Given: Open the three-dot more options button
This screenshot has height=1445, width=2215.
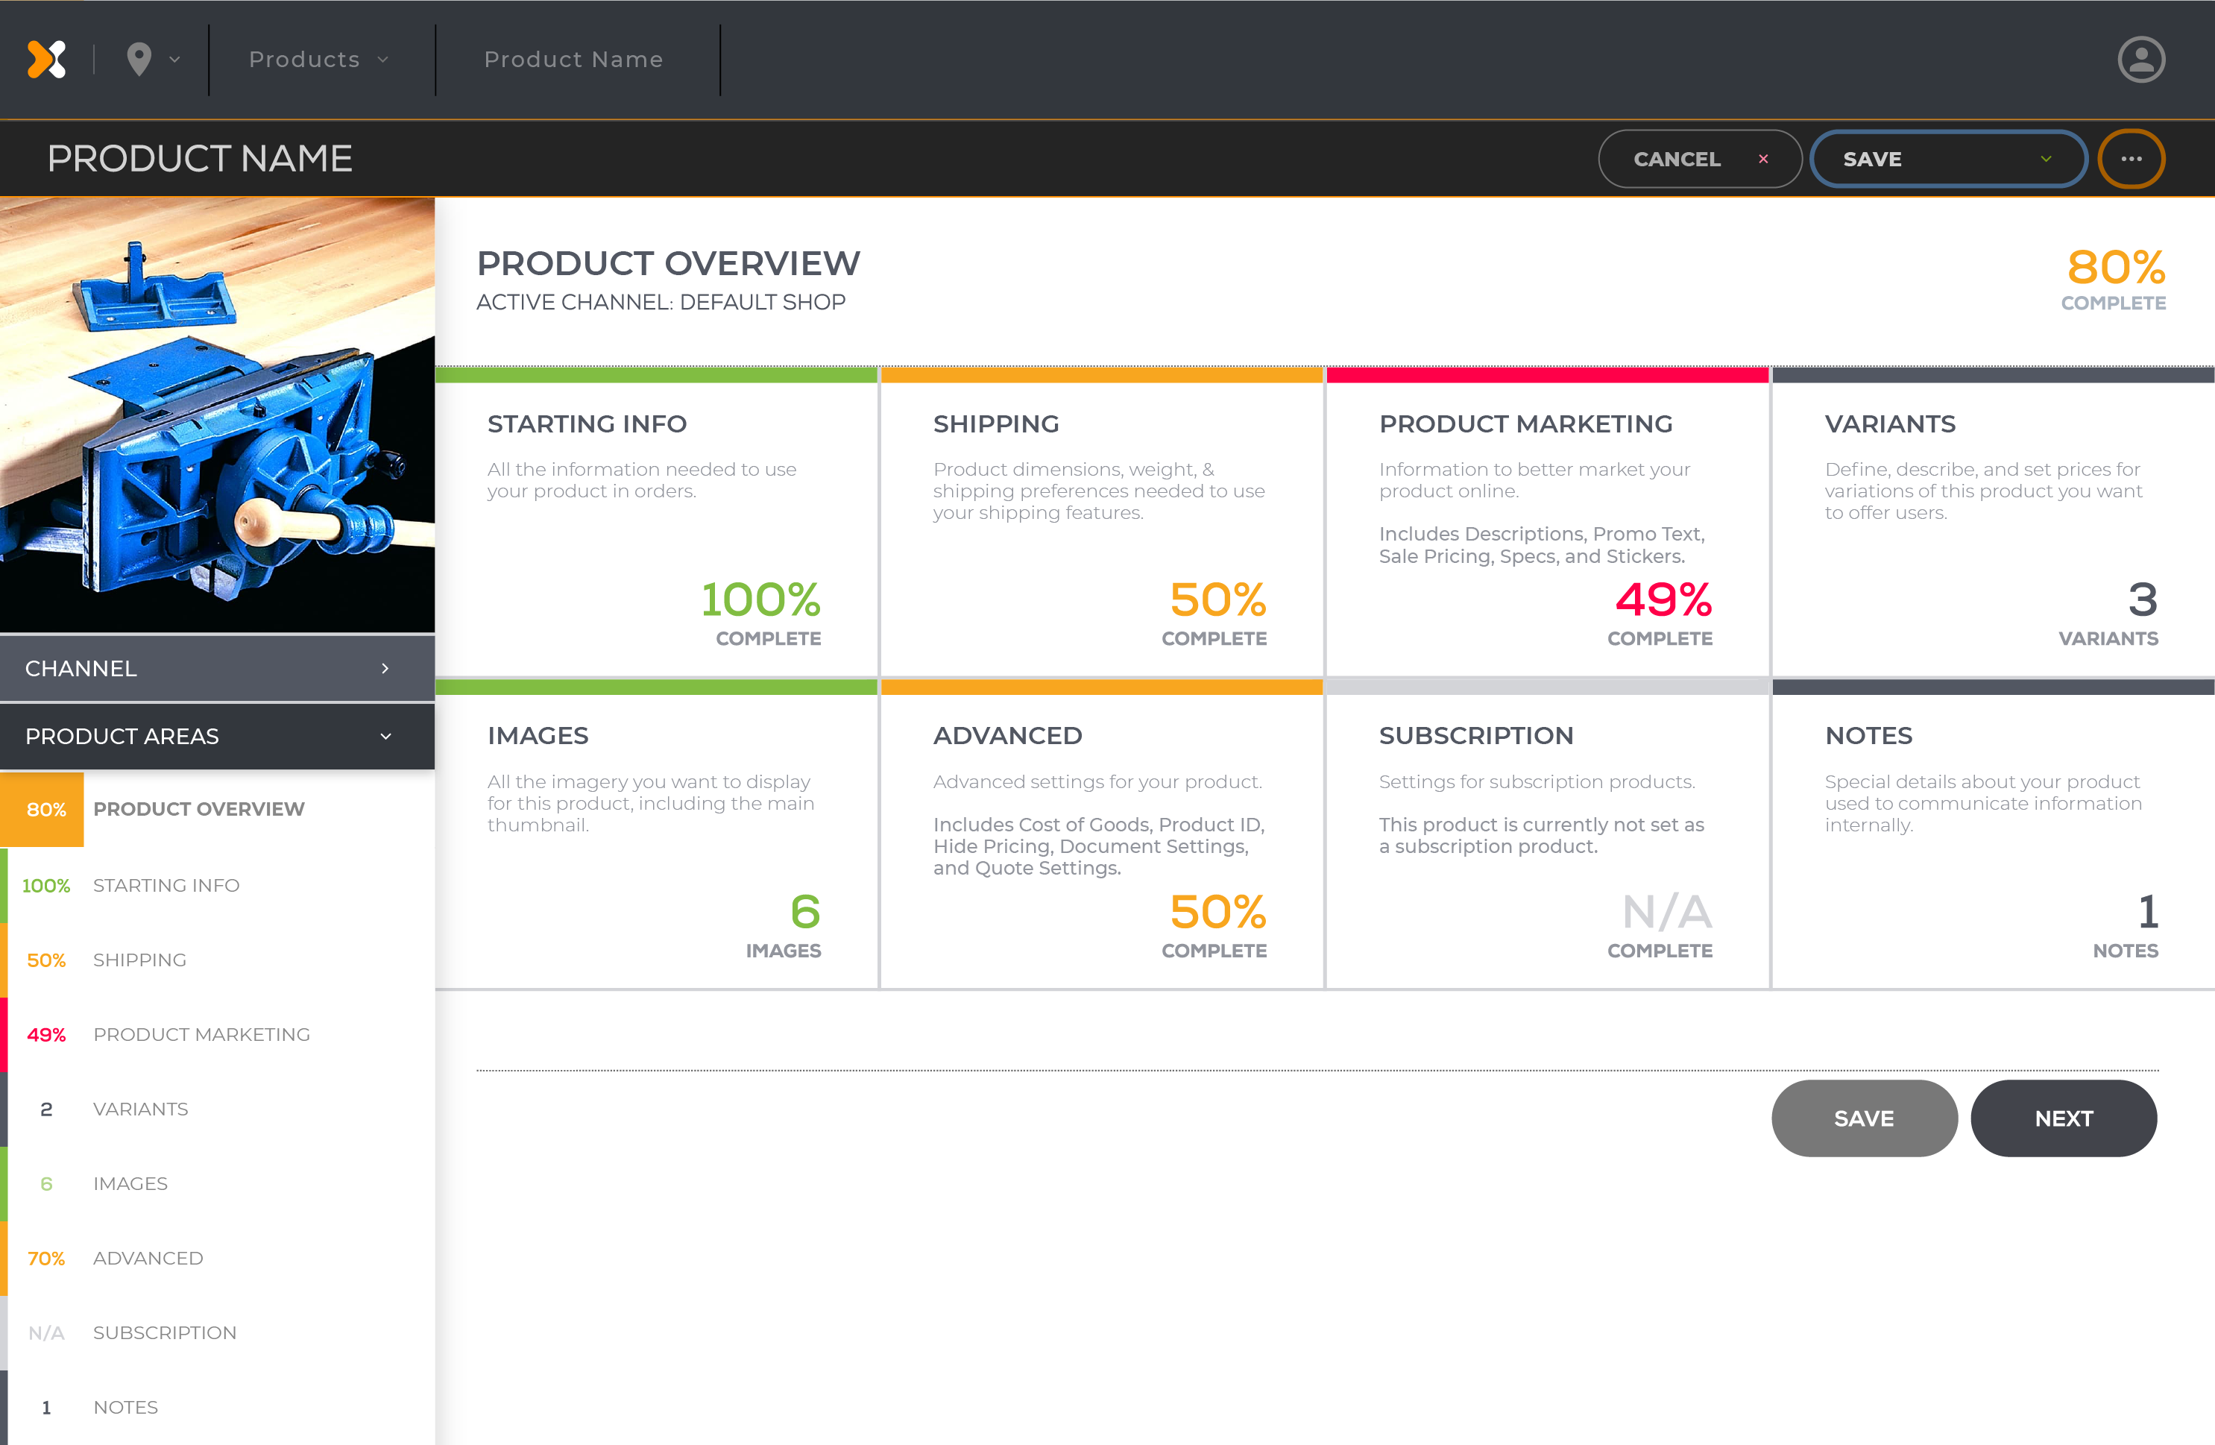Looking at the screenshot, I should click(2131, 160).
